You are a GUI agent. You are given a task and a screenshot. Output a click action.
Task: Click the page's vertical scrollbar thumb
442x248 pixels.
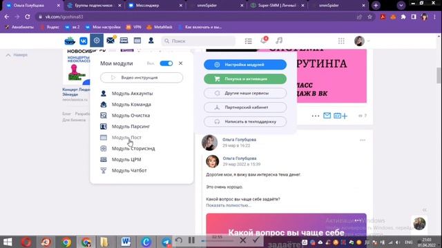pyautogui.click(x=439, y=75)
